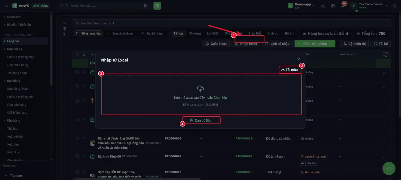Click the Lịch sử nhập button
This screenshot has height=180, width=401.
point(277,44)
